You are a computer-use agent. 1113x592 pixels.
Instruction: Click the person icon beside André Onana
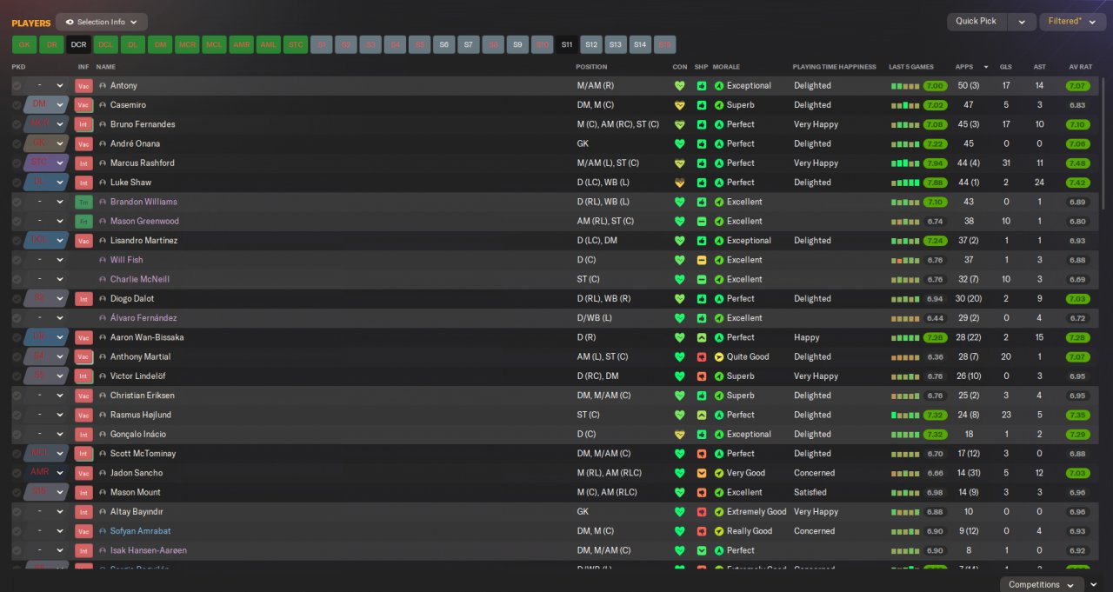click(103, 144)
